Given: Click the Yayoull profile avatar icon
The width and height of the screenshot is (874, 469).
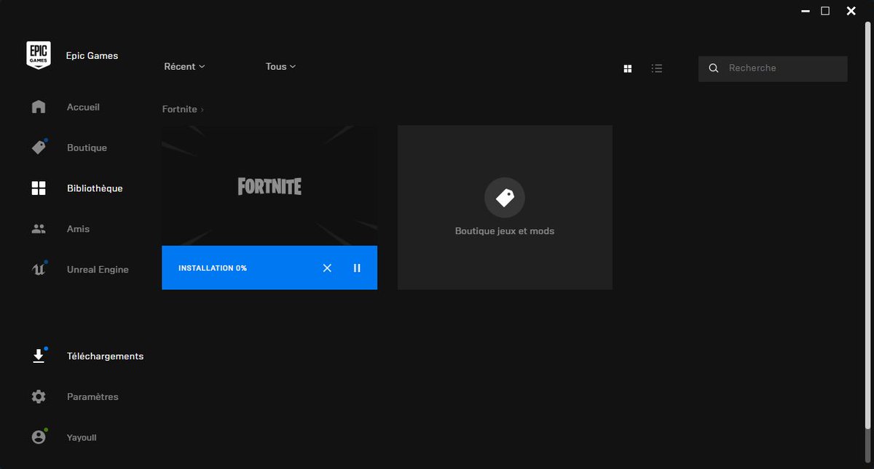Looking at the screenshot, I should pos(39,438).
